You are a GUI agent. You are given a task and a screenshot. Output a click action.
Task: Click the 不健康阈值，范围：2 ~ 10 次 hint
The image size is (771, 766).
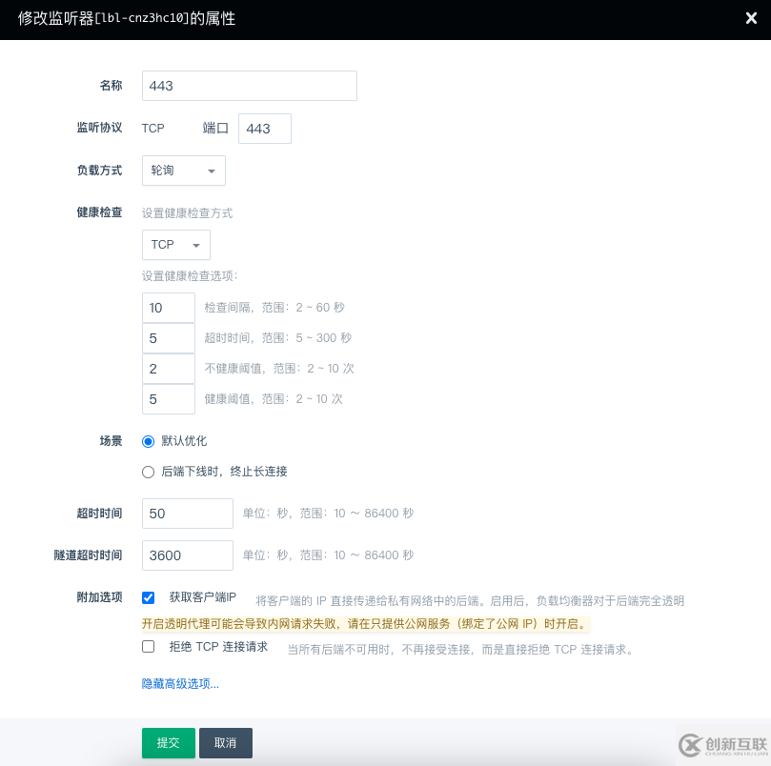(279, 369)
